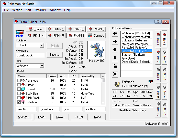The image size is (178, 138).
Task: Uncheck the Calm Mind move
Action: 19,102
